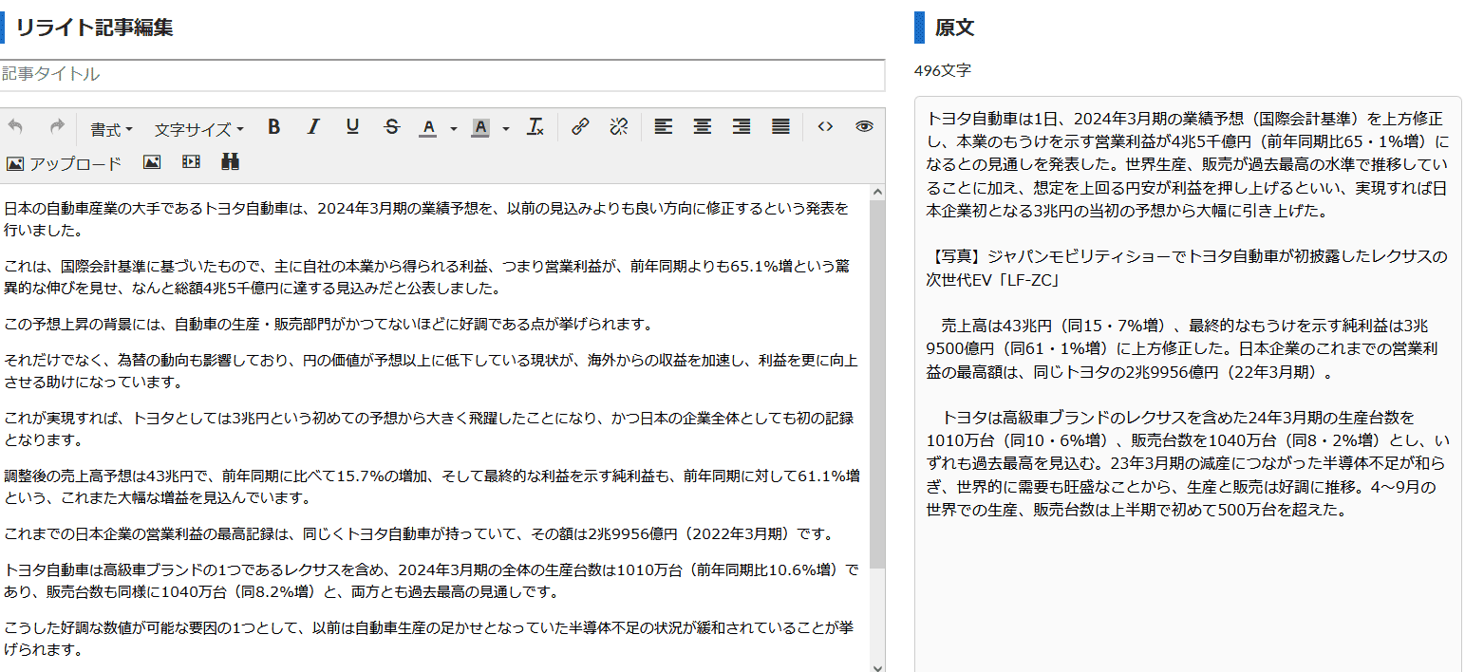Viewport: 1465px width, 672px height.
Task: Click the 記事タイトル title input field
Action: pos(442,74)
